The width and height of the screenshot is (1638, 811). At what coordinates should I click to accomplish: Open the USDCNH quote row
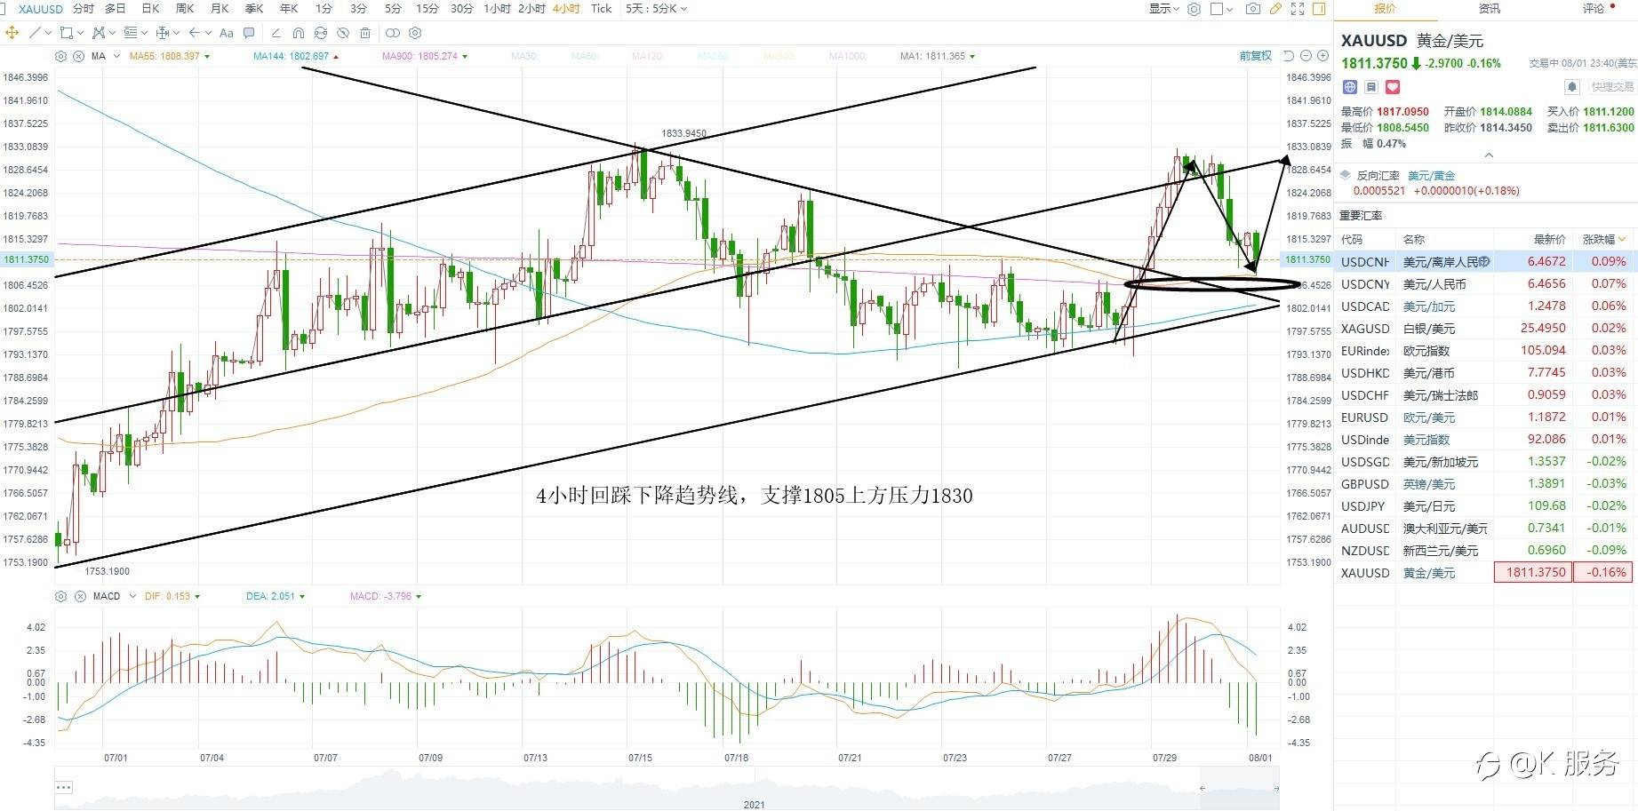coord(1486,262)
